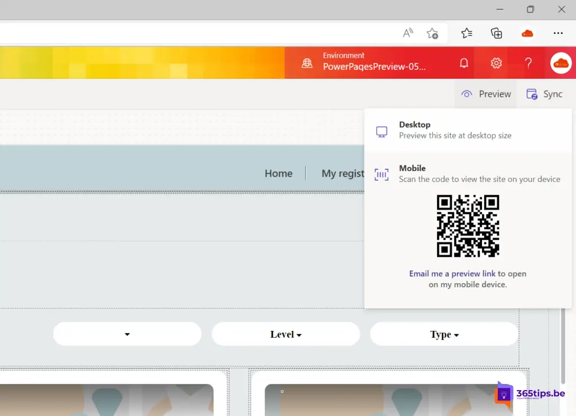Click the red cloud extension icon
This screenshot has width=576, height=416.
point(527,33)
